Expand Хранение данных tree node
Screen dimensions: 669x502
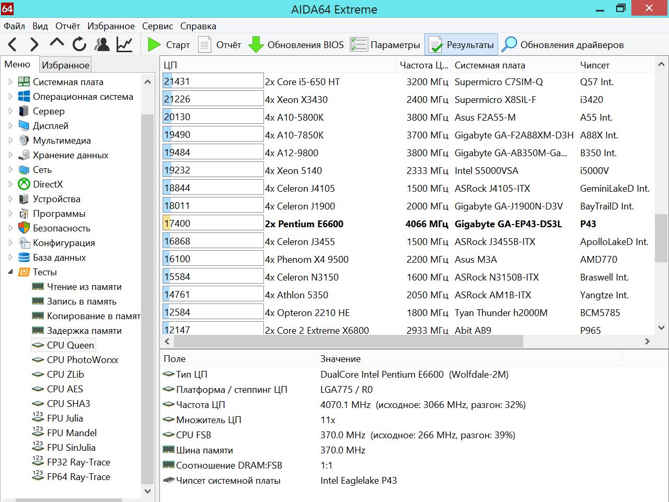10,155
